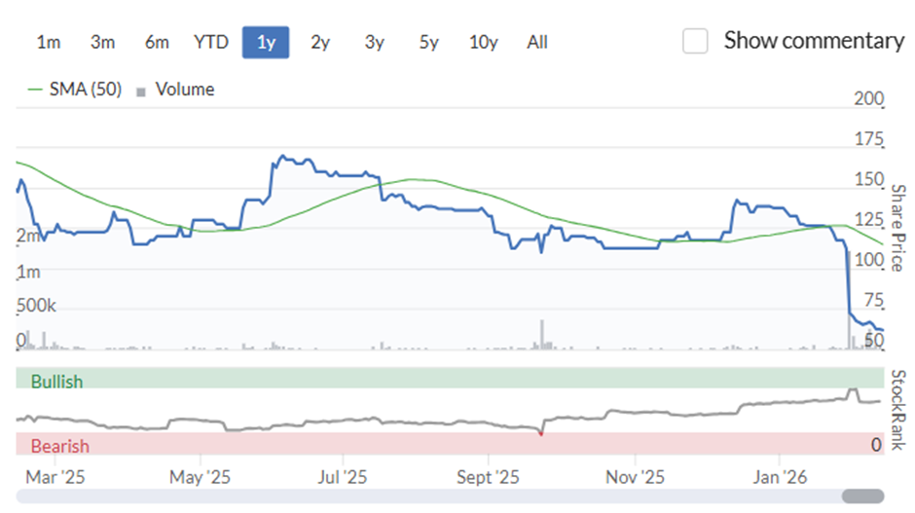Screen dimensions: 915x513
Task: Click the 500k volume axis label
Action: coord(36,306)
